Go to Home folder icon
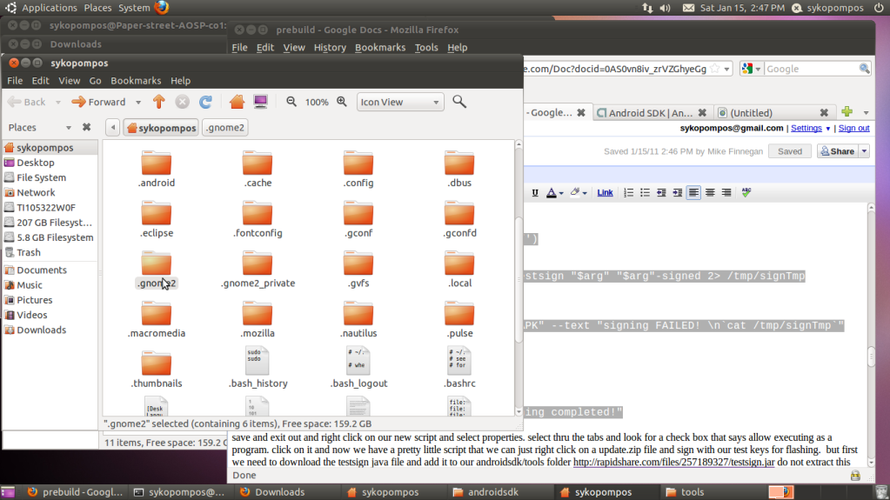Viewport: 890px width, 500px height. [237, 102]
